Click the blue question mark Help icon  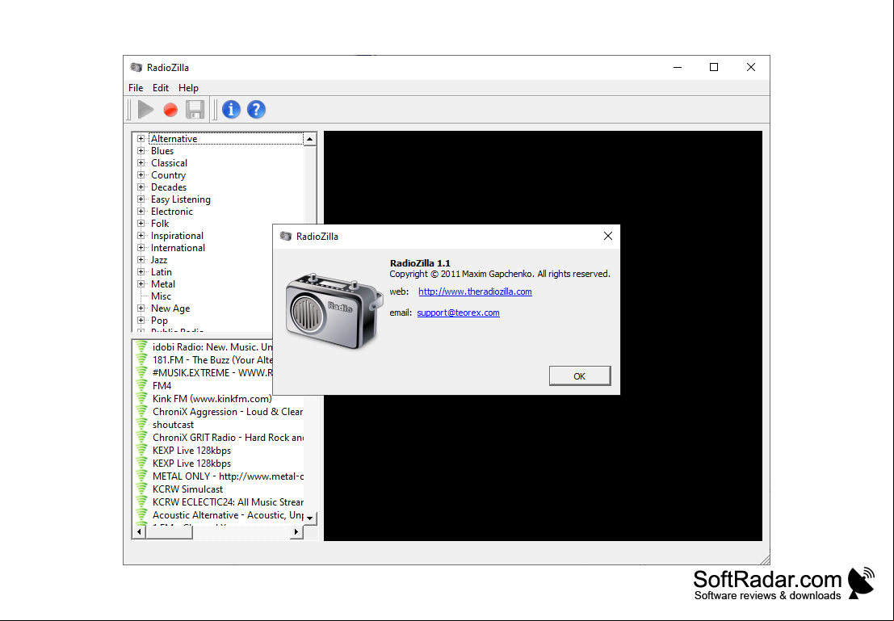click(x=256, y=110)
